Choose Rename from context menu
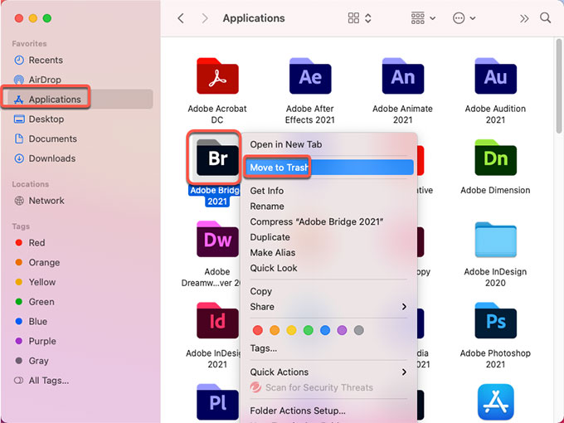564x423 pixels. click(x=267, y=206)
